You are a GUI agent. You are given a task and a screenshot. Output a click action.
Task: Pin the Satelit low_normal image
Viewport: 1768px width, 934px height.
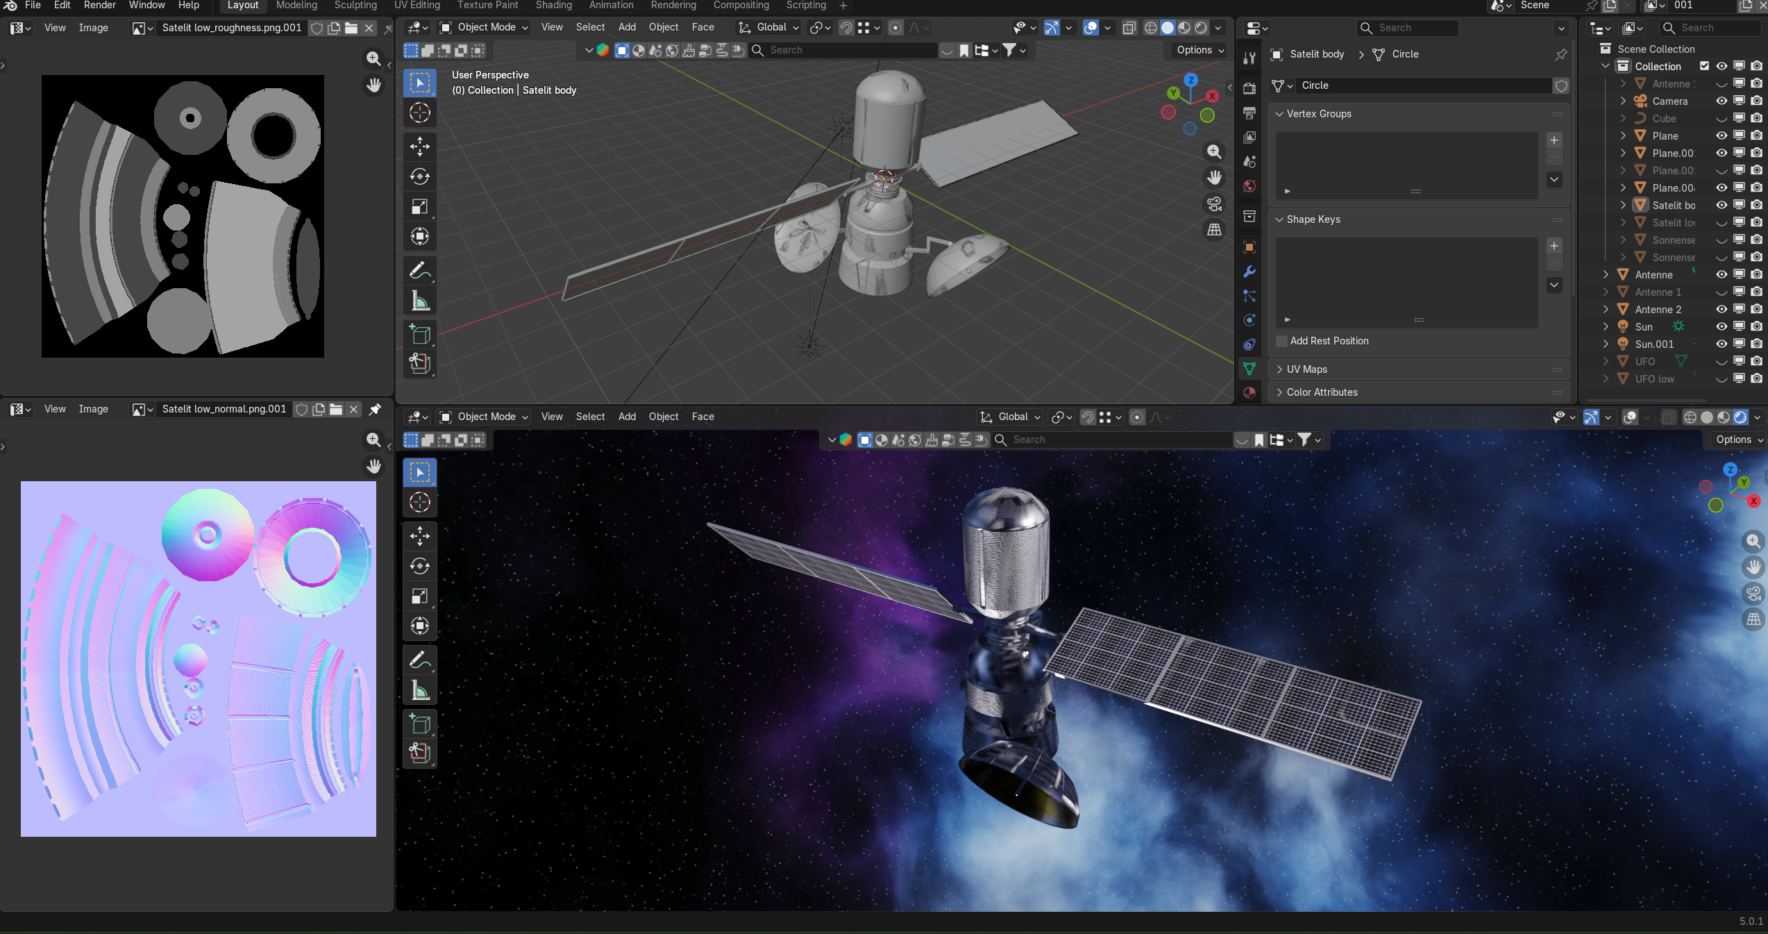click(x=375, y=409)
